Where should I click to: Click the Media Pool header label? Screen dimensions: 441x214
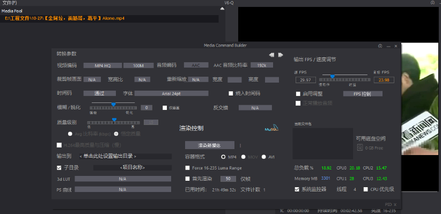coord(12,11)
